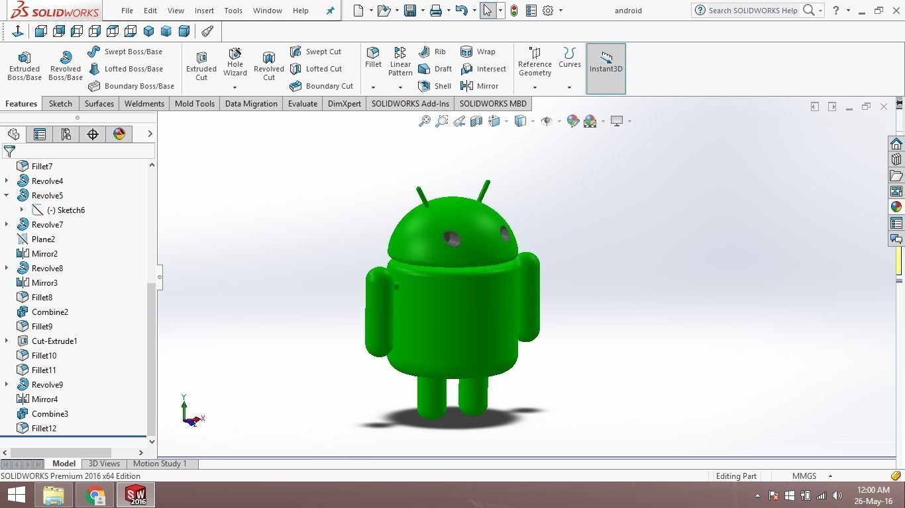The height and width of the screenshot is (508, 905).
Task: Open the PropertyManager tab
Action: pyautogui.click(x=40, y=134)
